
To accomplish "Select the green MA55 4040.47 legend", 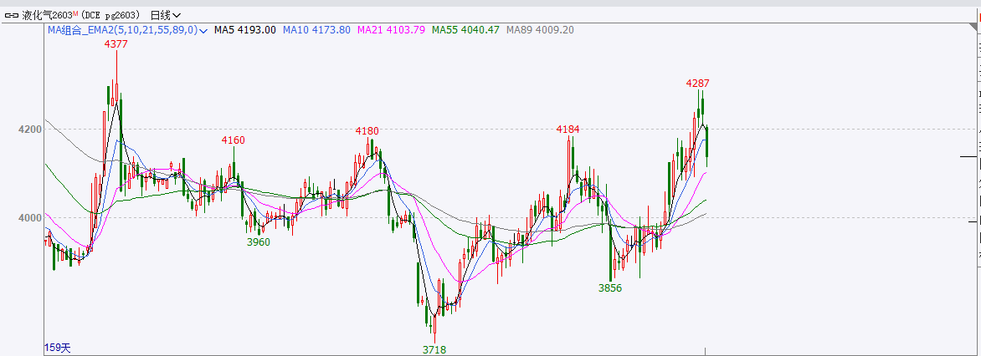I will coord(465,30).
